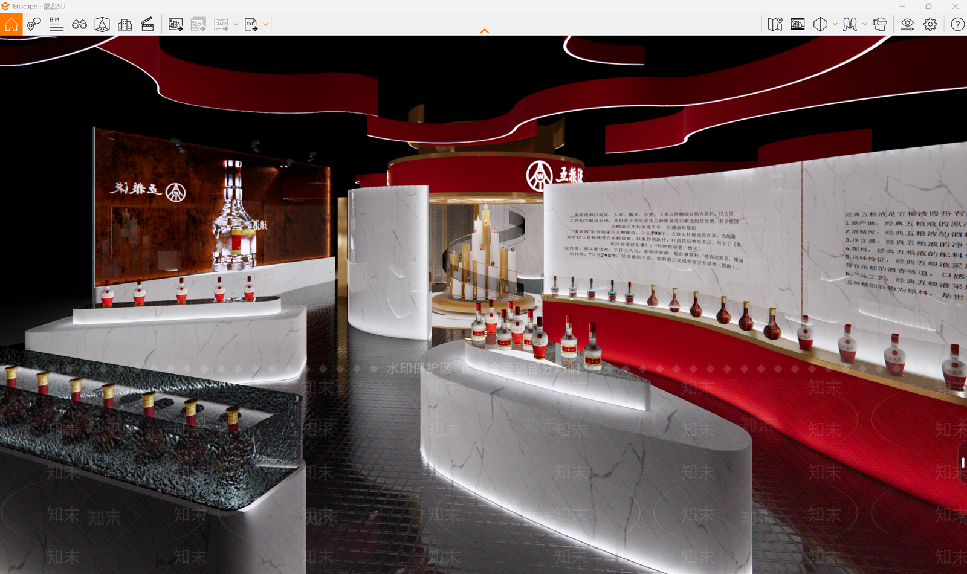
Task: Click the Batch Rendering icon
Action: (198, 24)
